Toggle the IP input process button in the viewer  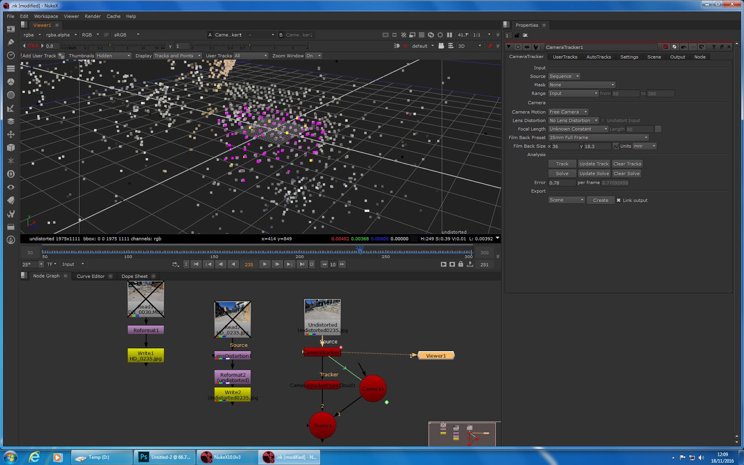pos(106,34)
